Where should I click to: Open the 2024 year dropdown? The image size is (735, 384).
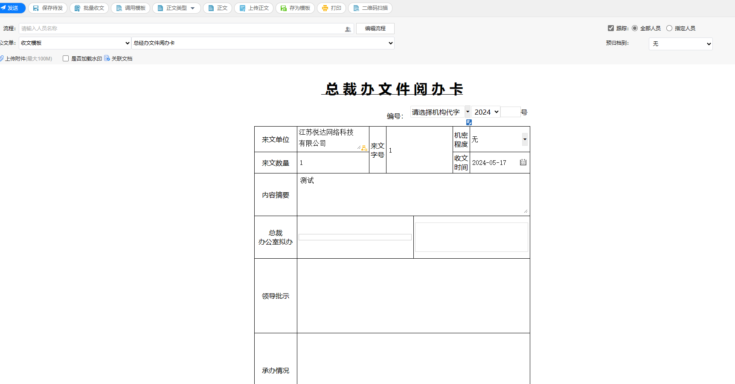pos(486,112)
